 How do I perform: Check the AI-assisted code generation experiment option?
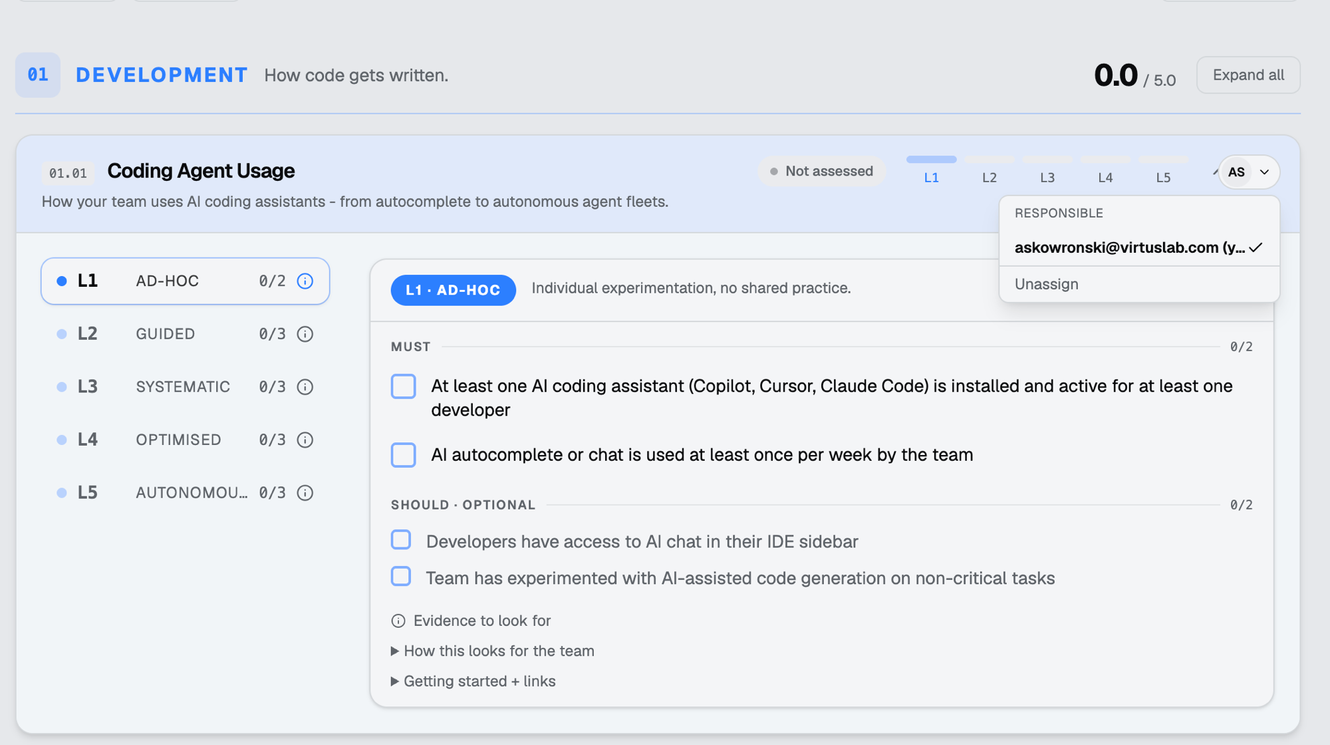coord(401,576)
